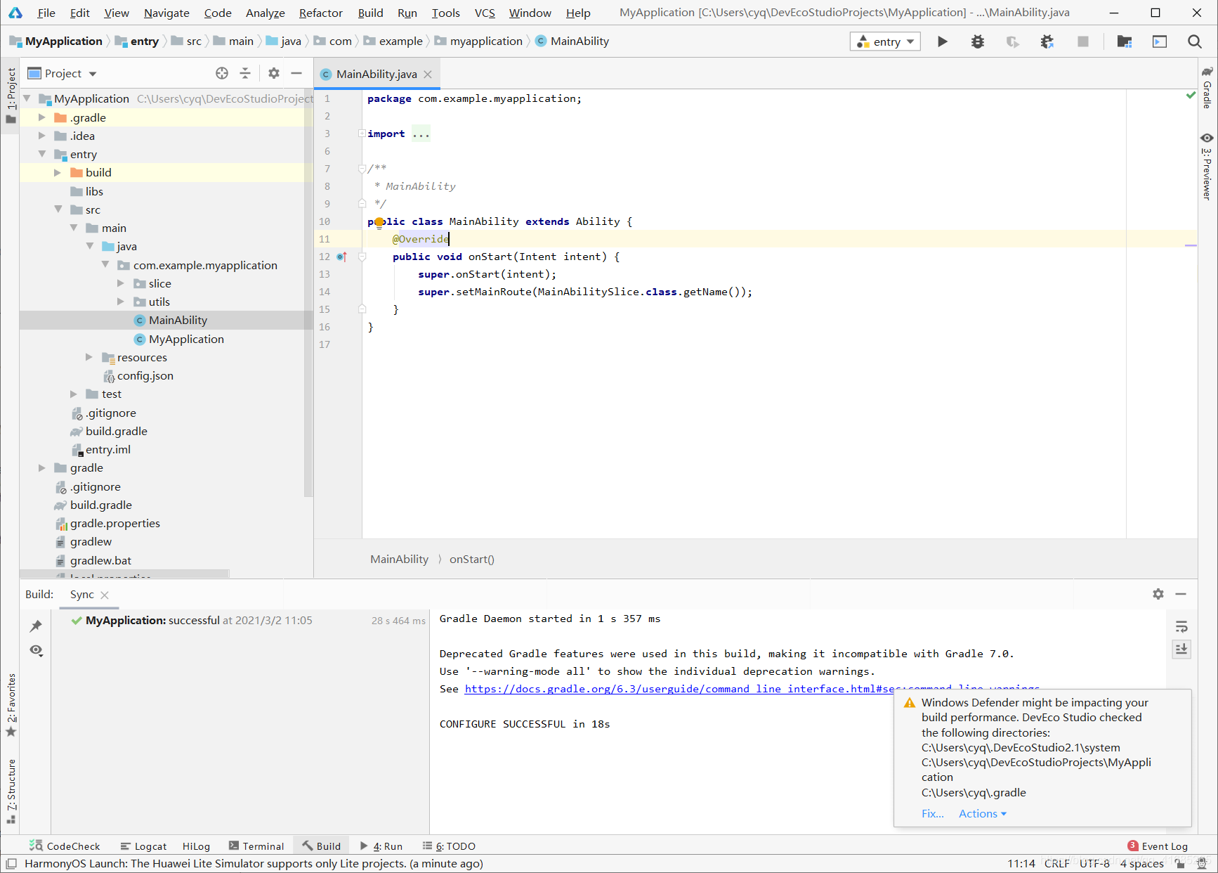Start debugging with the bug icon
The width and height of the screenshot is (1218, 873).
[x=977, y=41]
